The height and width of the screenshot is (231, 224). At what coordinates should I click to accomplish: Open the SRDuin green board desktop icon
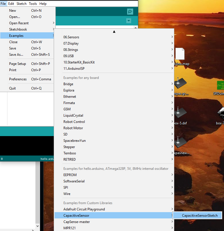(x=221, y=85)
